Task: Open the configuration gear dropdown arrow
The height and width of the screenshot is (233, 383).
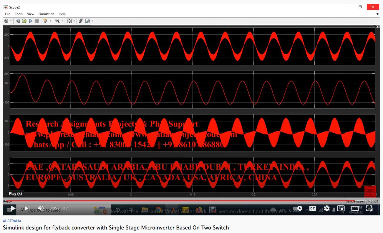Action: (x=11, y=21)
